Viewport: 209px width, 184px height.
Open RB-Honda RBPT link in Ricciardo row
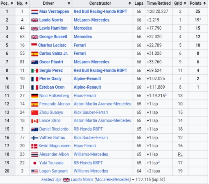[x=88, y=129]
